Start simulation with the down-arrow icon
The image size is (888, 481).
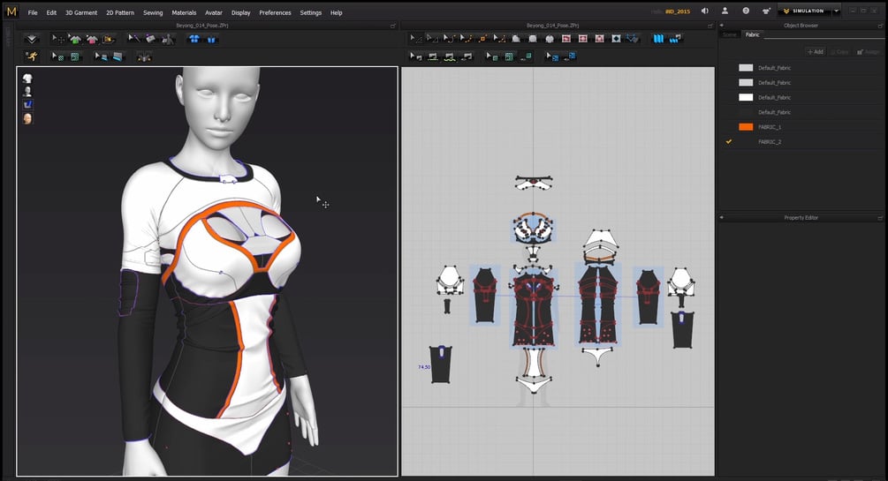click(x=32, y=39)
